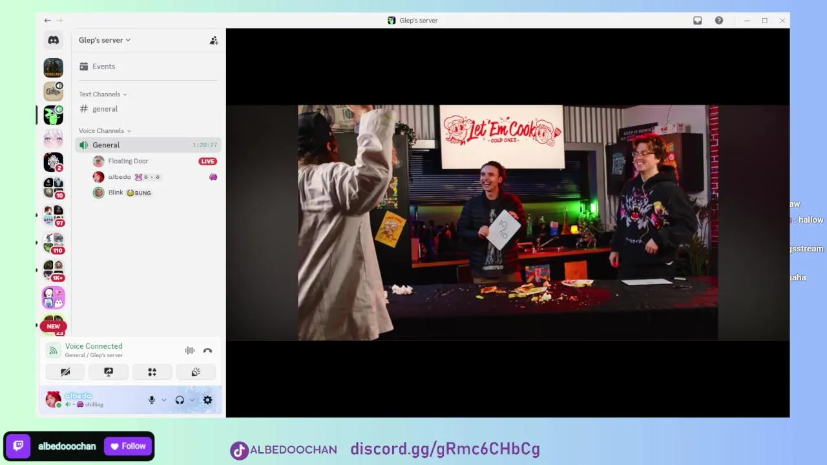
Task: Click the LIVE badge for Floating Door
Action: 207,161
